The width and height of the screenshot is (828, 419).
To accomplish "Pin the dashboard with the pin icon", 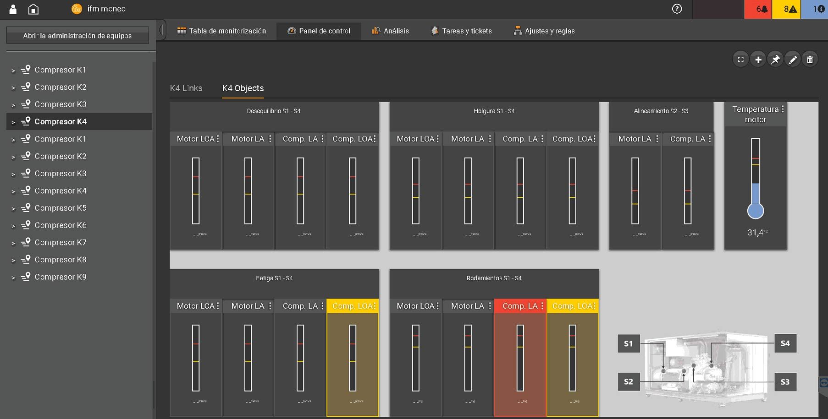I will [775, 60].
